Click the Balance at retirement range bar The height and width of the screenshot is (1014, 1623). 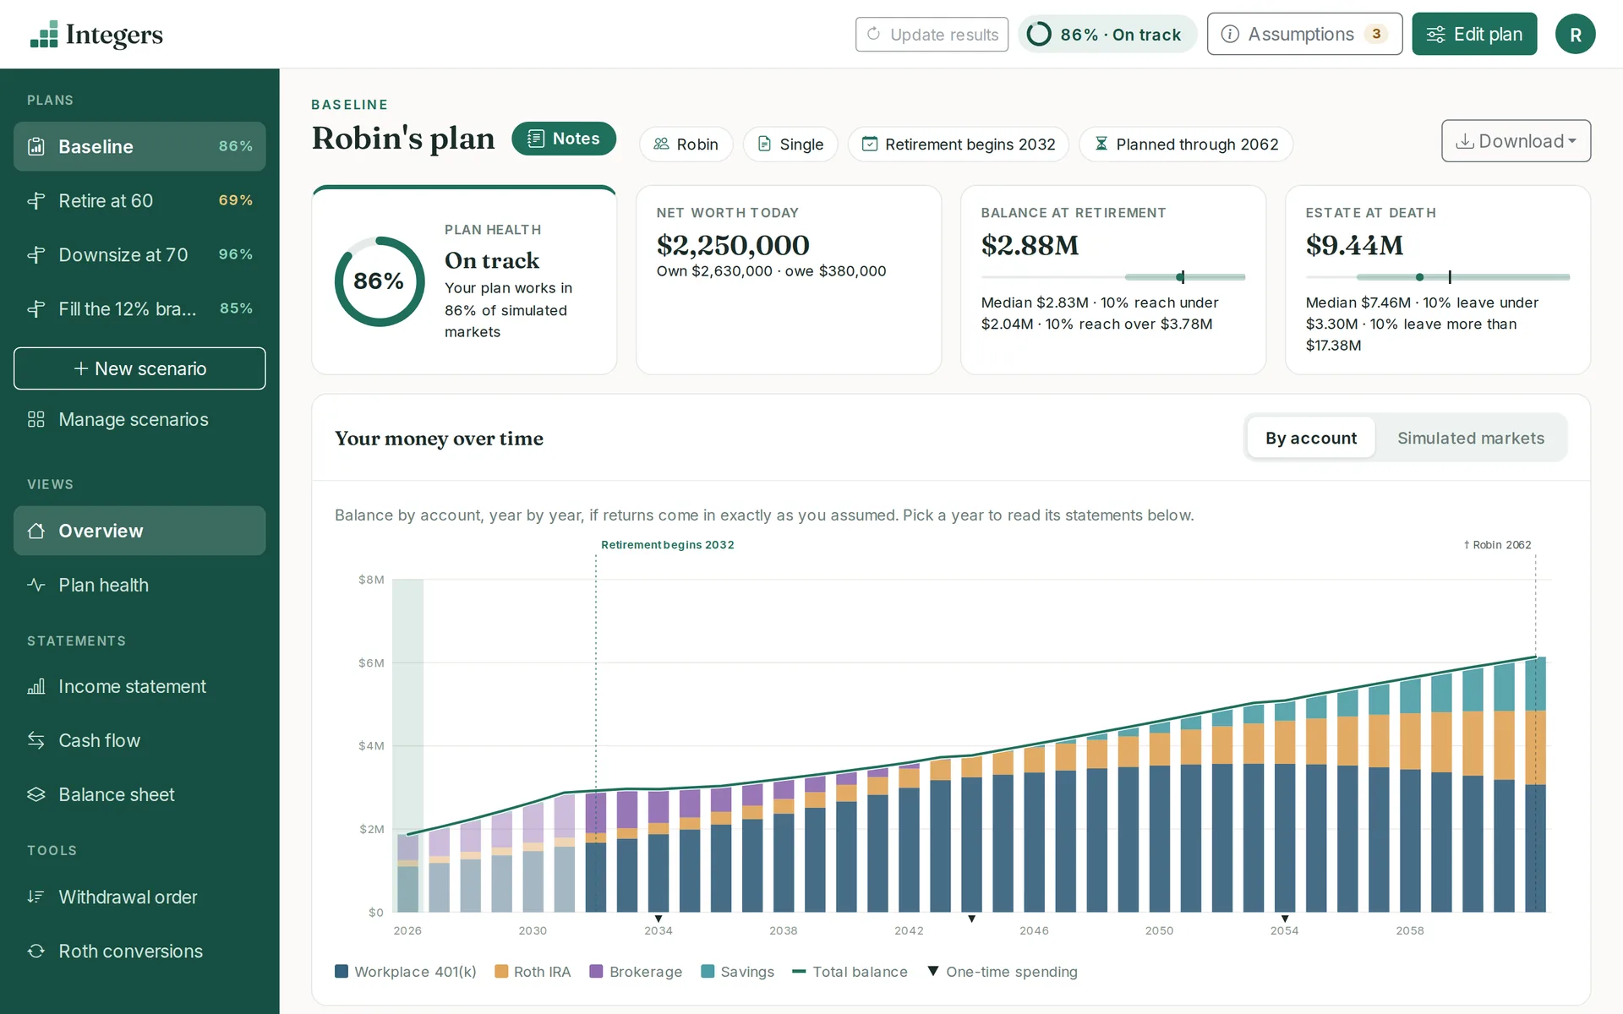click(1112, 277)
